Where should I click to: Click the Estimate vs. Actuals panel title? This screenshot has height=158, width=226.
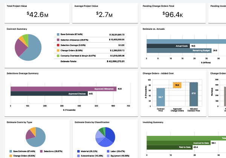click(x=154, y=29)
